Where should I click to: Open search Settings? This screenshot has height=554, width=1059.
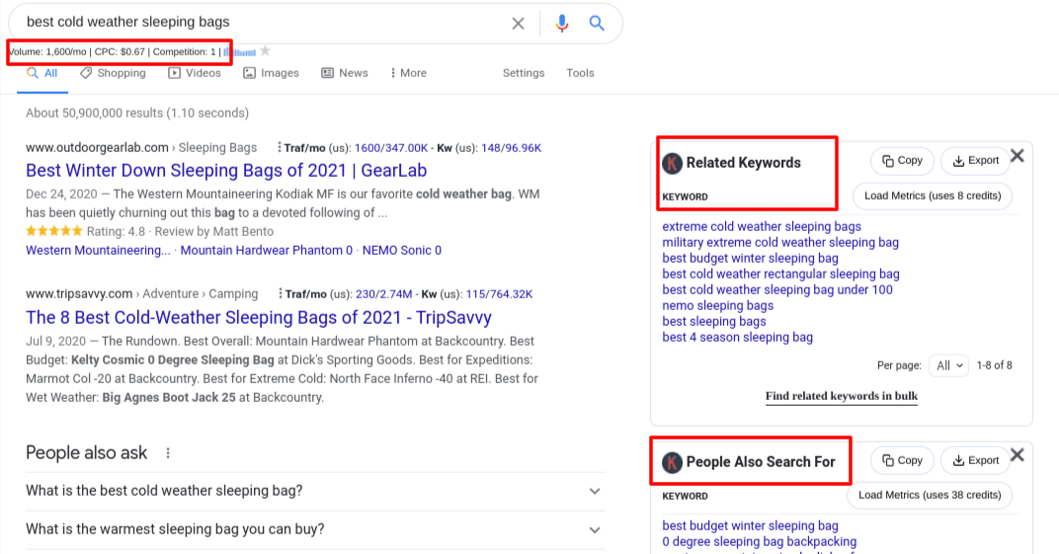(524, 73)
